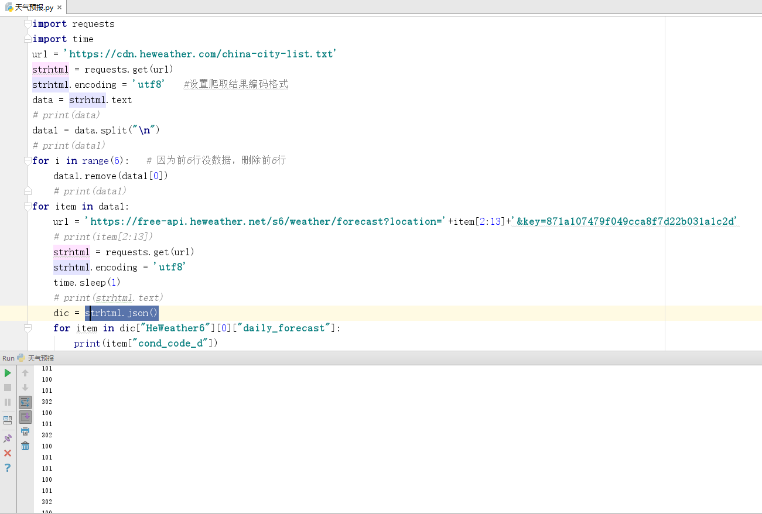Click the heweather city-list URL string
The height and width of the screenshot is (514, 762).
200,54
